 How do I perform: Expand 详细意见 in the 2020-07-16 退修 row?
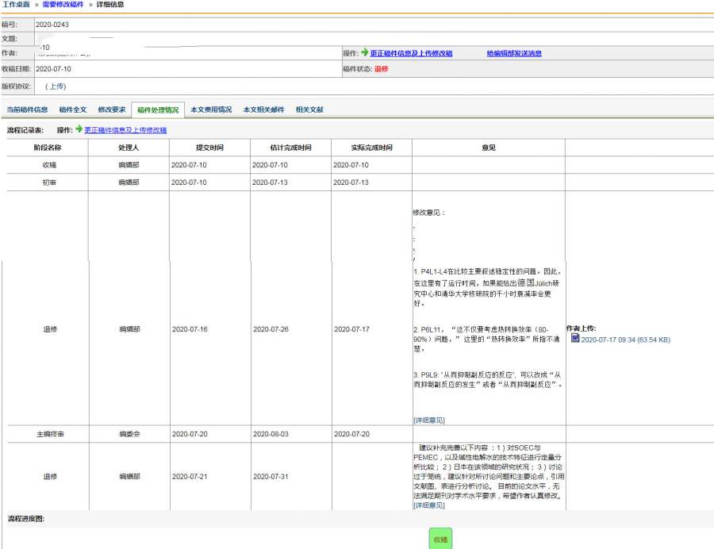pos(428,420)
